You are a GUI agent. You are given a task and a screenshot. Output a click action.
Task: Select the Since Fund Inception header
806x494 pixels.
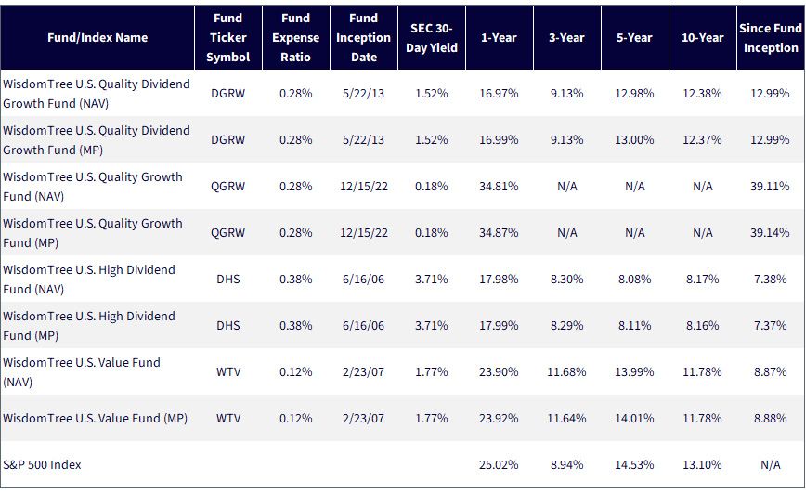(x=771, y=37)
